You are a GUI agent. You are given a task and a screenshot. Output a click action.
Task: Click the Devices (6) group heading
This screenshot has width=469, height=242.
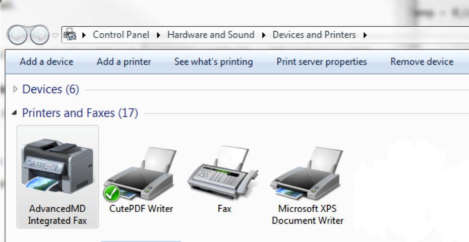[50, 89]
